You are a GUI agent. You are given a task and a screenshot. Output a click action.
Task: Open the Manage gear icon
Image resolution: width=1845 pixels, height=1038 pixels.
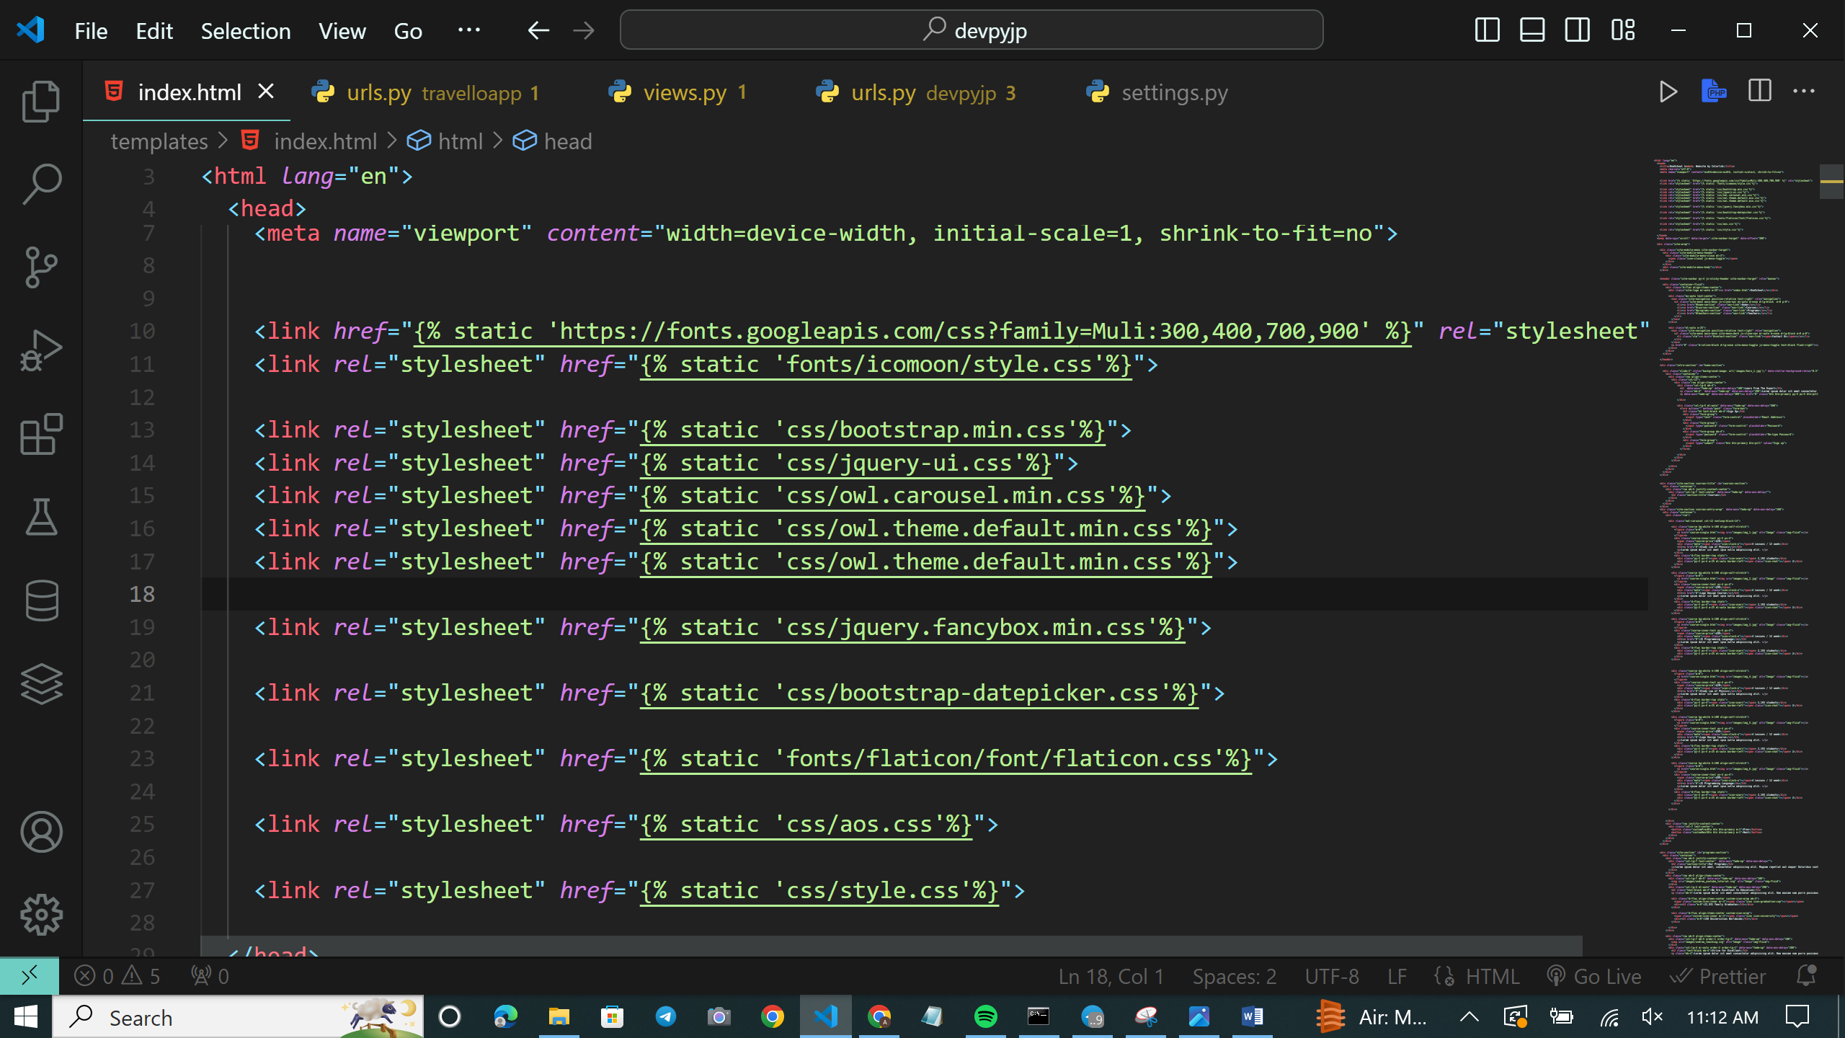coord(41,915)
